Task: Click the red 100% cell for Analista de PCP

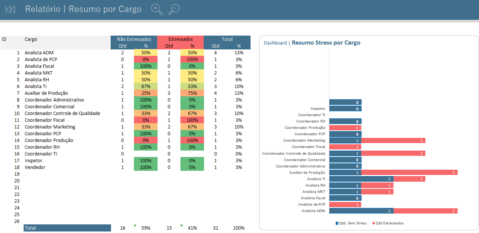Action: point(192,60)
